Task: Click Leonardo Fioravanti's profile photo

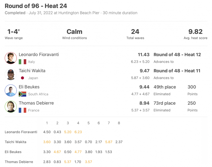Action: [11, 58]
